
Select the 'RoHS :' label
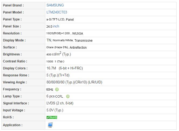click(x=8, y=117)
